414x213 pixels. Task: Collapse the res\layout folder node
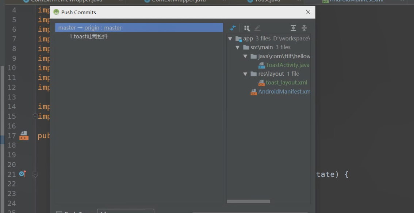[x=245, y=74]
